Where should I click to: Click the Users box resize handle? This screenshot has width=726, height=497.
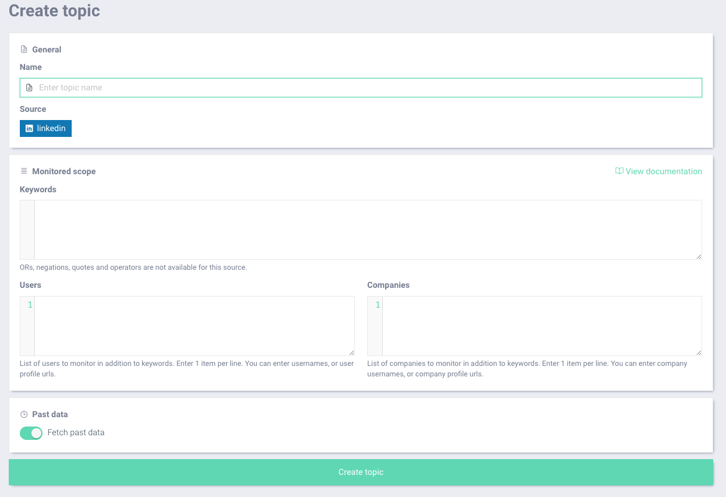click(351, 353)
